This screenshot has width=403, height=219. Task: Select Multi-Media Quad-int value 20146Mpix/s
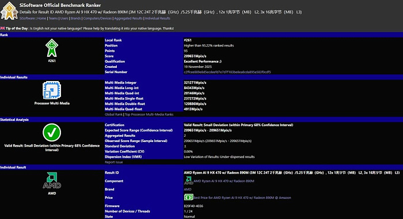pos(194,93)
